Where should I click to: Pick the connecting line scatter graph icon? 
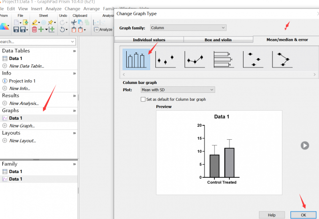[x=195, y=60]
